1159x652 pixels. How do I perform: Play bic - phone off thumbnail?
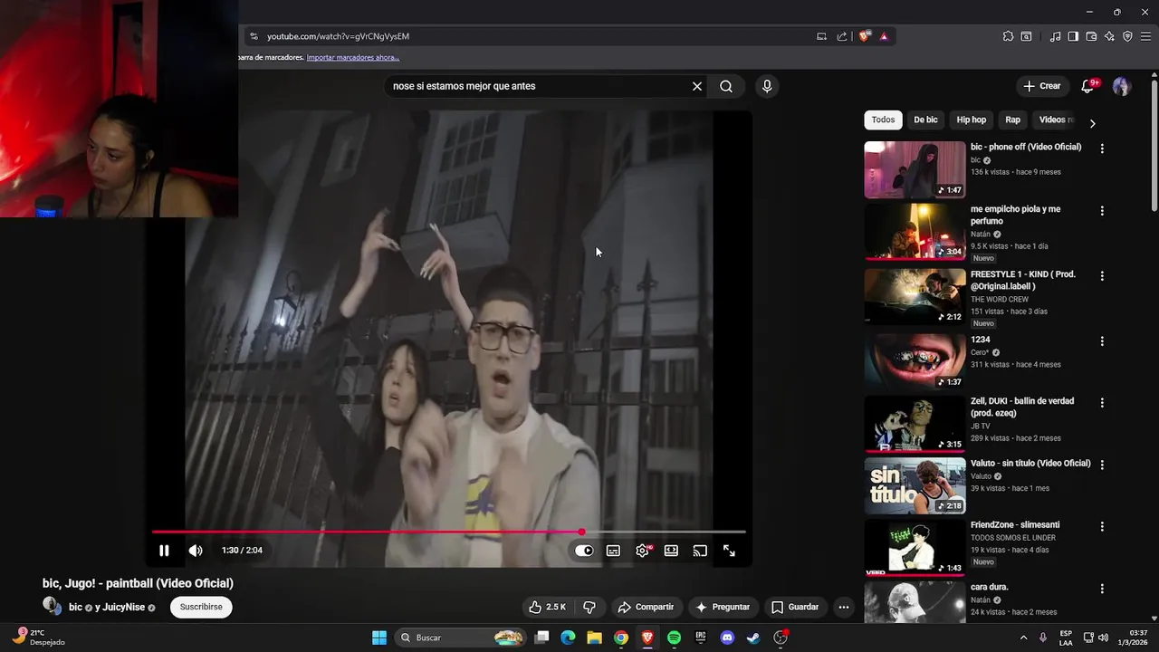(915, 169)
